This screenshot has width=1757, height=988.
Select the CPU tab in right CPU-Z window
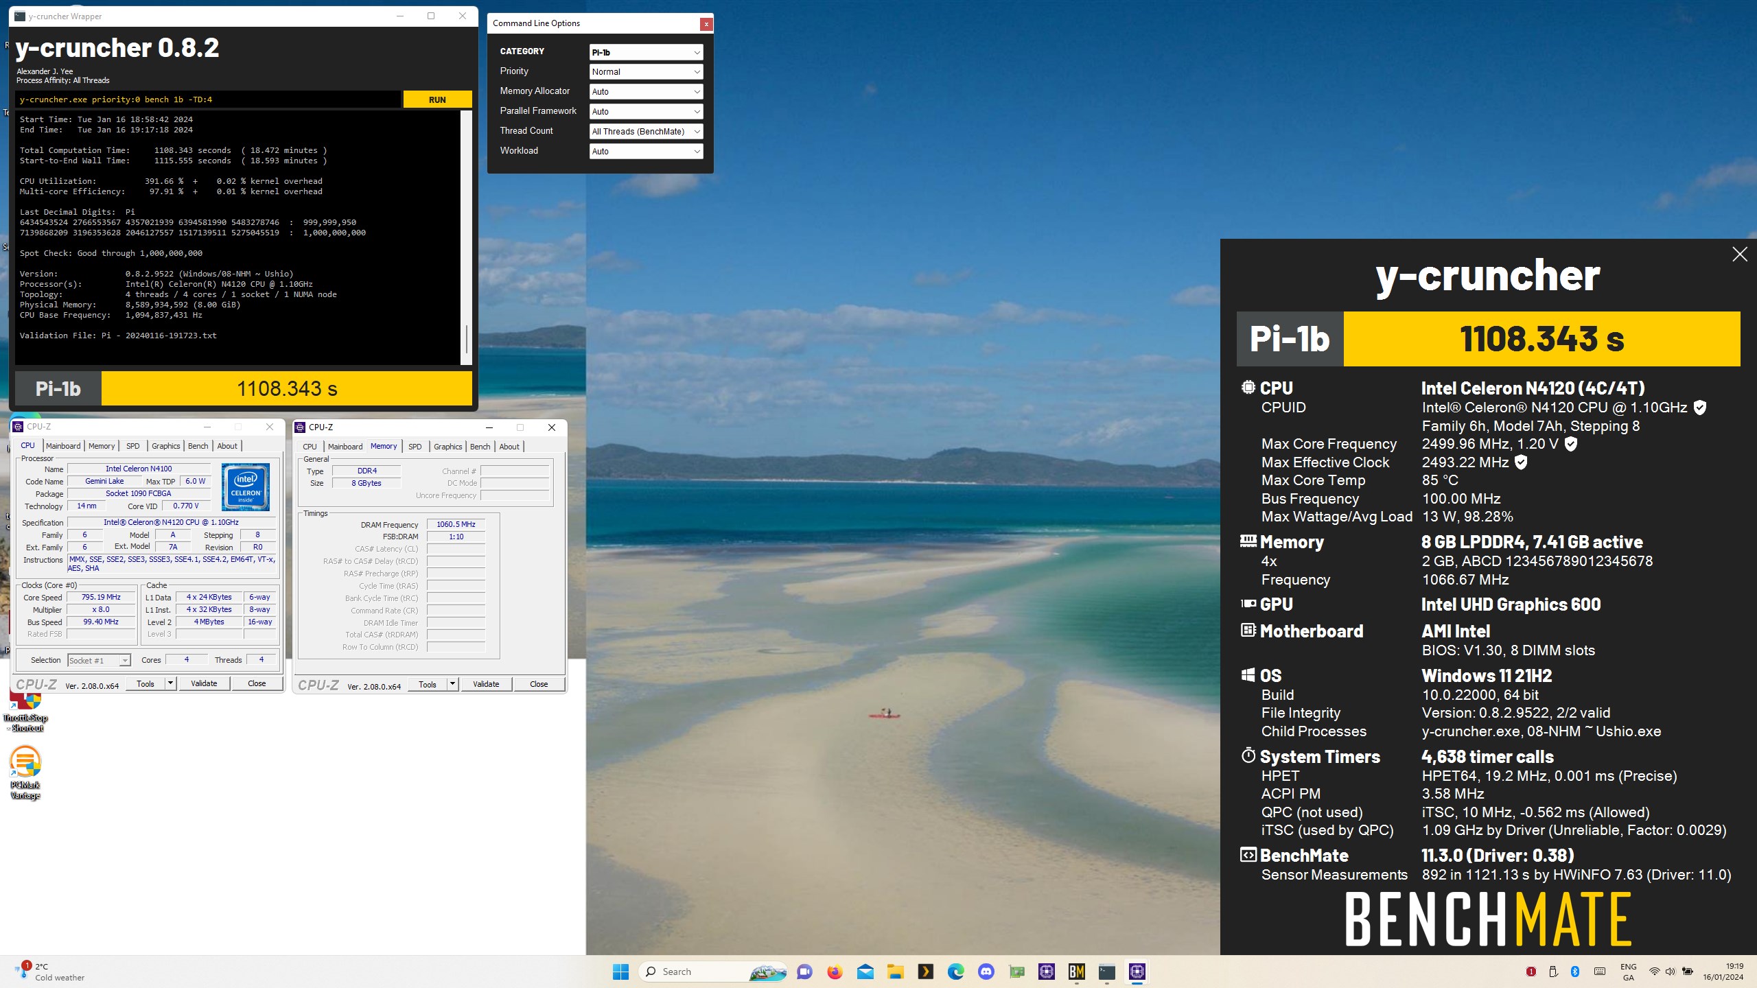tap(310, 447)
